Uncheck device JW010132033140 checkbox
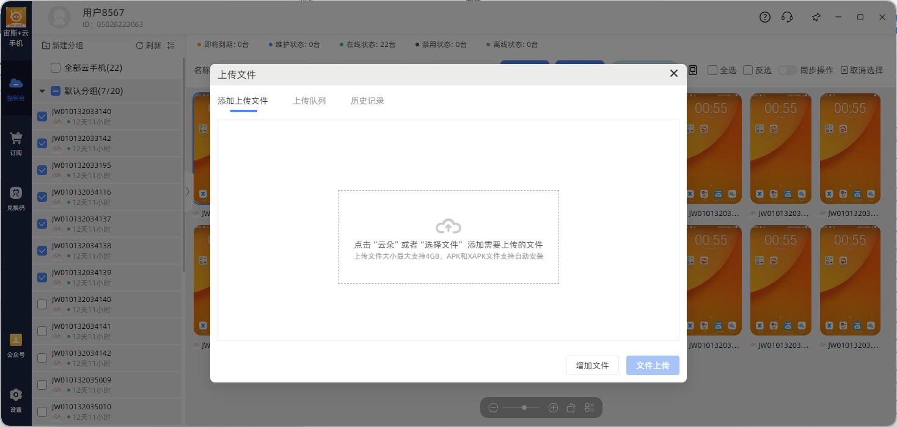The height and width of the screenshot is (427, 897). coord(42,117)
